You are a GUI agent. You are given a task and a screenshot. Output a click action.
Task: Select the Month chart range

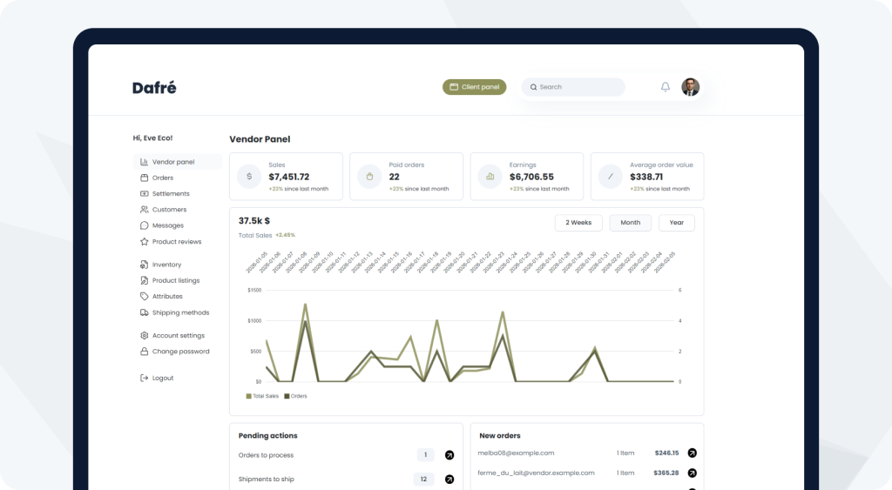[630, 223]
